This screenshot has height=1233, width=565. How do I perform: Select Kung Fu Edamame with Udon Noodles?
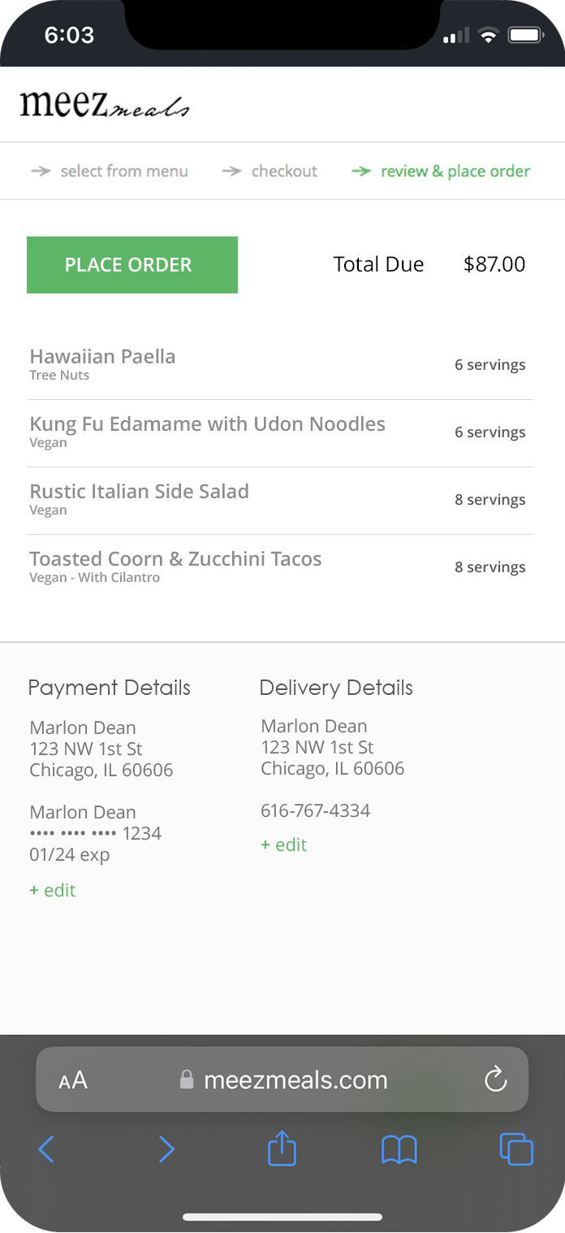pos(207,424)
